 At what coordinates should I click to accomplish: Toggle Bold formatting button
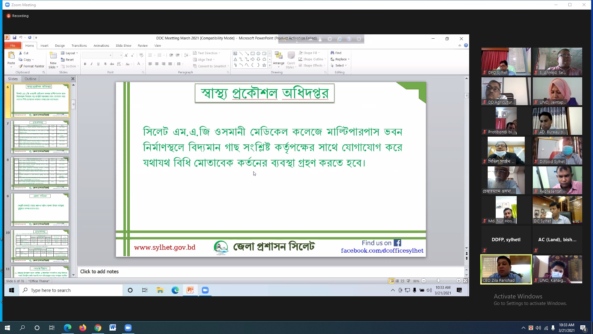pos(85,64)
